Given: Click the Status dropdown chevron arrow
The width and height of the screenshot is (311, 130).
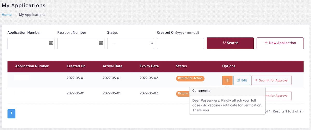Looking at the screenshot, I should click(152, 44).
